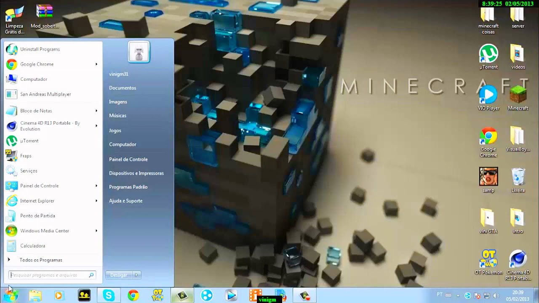Screen dimensions: 539x303
Task: Open OT Pokemon from the taskbar
Action: pyautogui.click(x=158, y=295)
